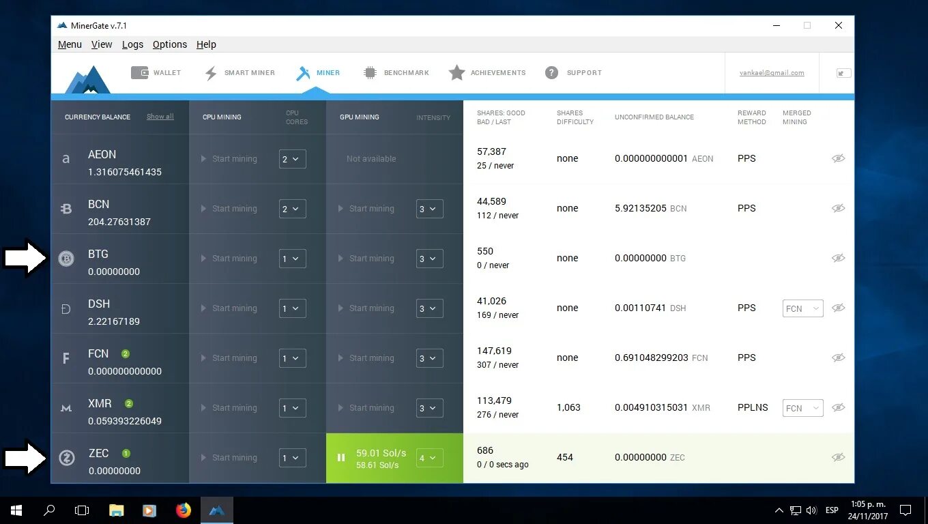
Task: Open the Help menu
Action: [206, 44]
